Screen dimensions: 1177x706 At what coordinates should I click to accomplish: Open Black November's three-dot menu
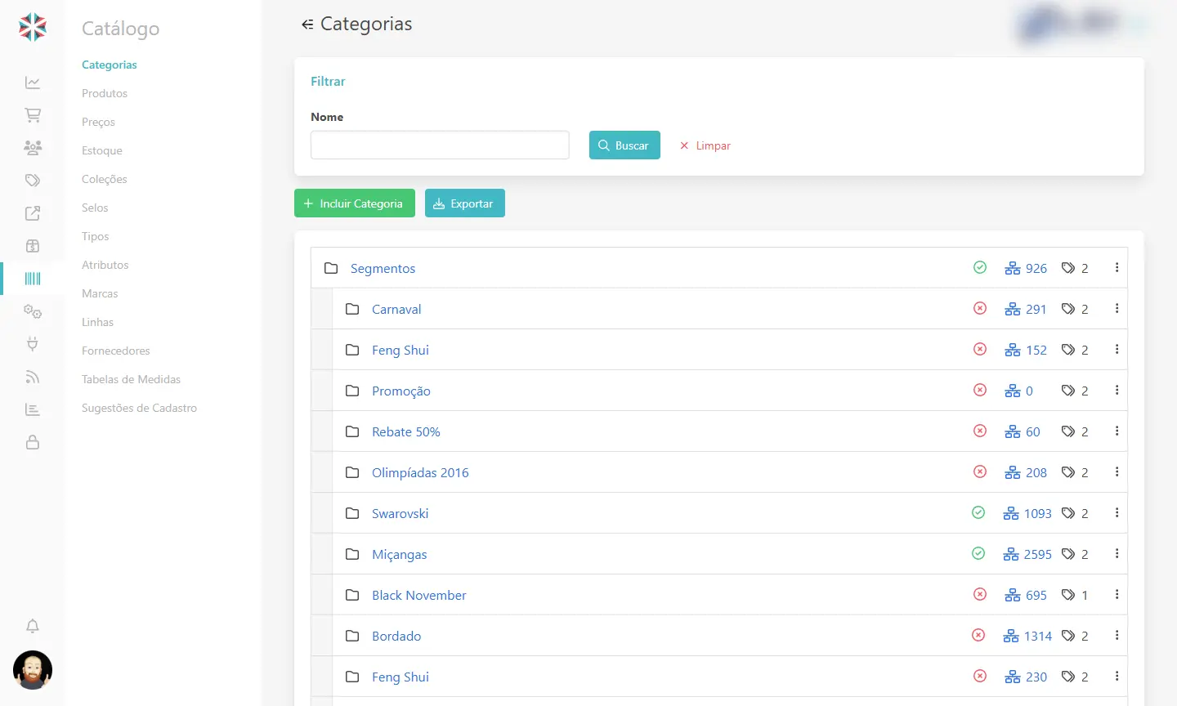click(1117, 594)
